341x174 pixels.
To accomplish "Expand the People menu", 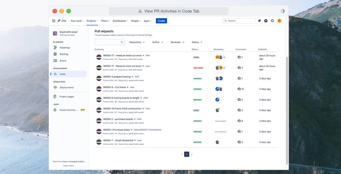I will point(136,21).
